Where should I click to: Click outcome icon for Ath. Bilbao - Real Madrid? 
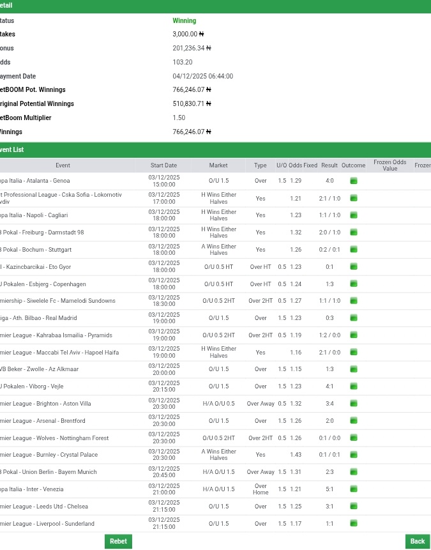(x=354, y=317)
